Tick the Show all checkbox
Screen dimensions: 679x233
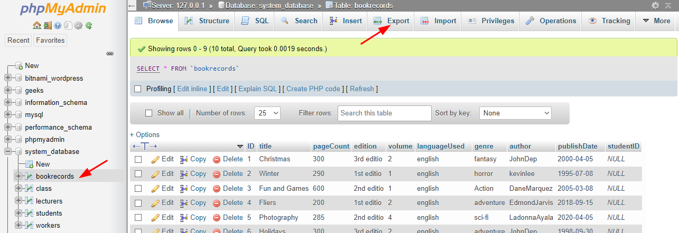click(x=148, y=113)
